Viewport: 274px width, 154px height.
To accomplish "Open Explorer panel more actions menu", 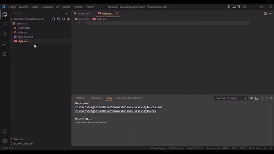I will coord(66,13).
